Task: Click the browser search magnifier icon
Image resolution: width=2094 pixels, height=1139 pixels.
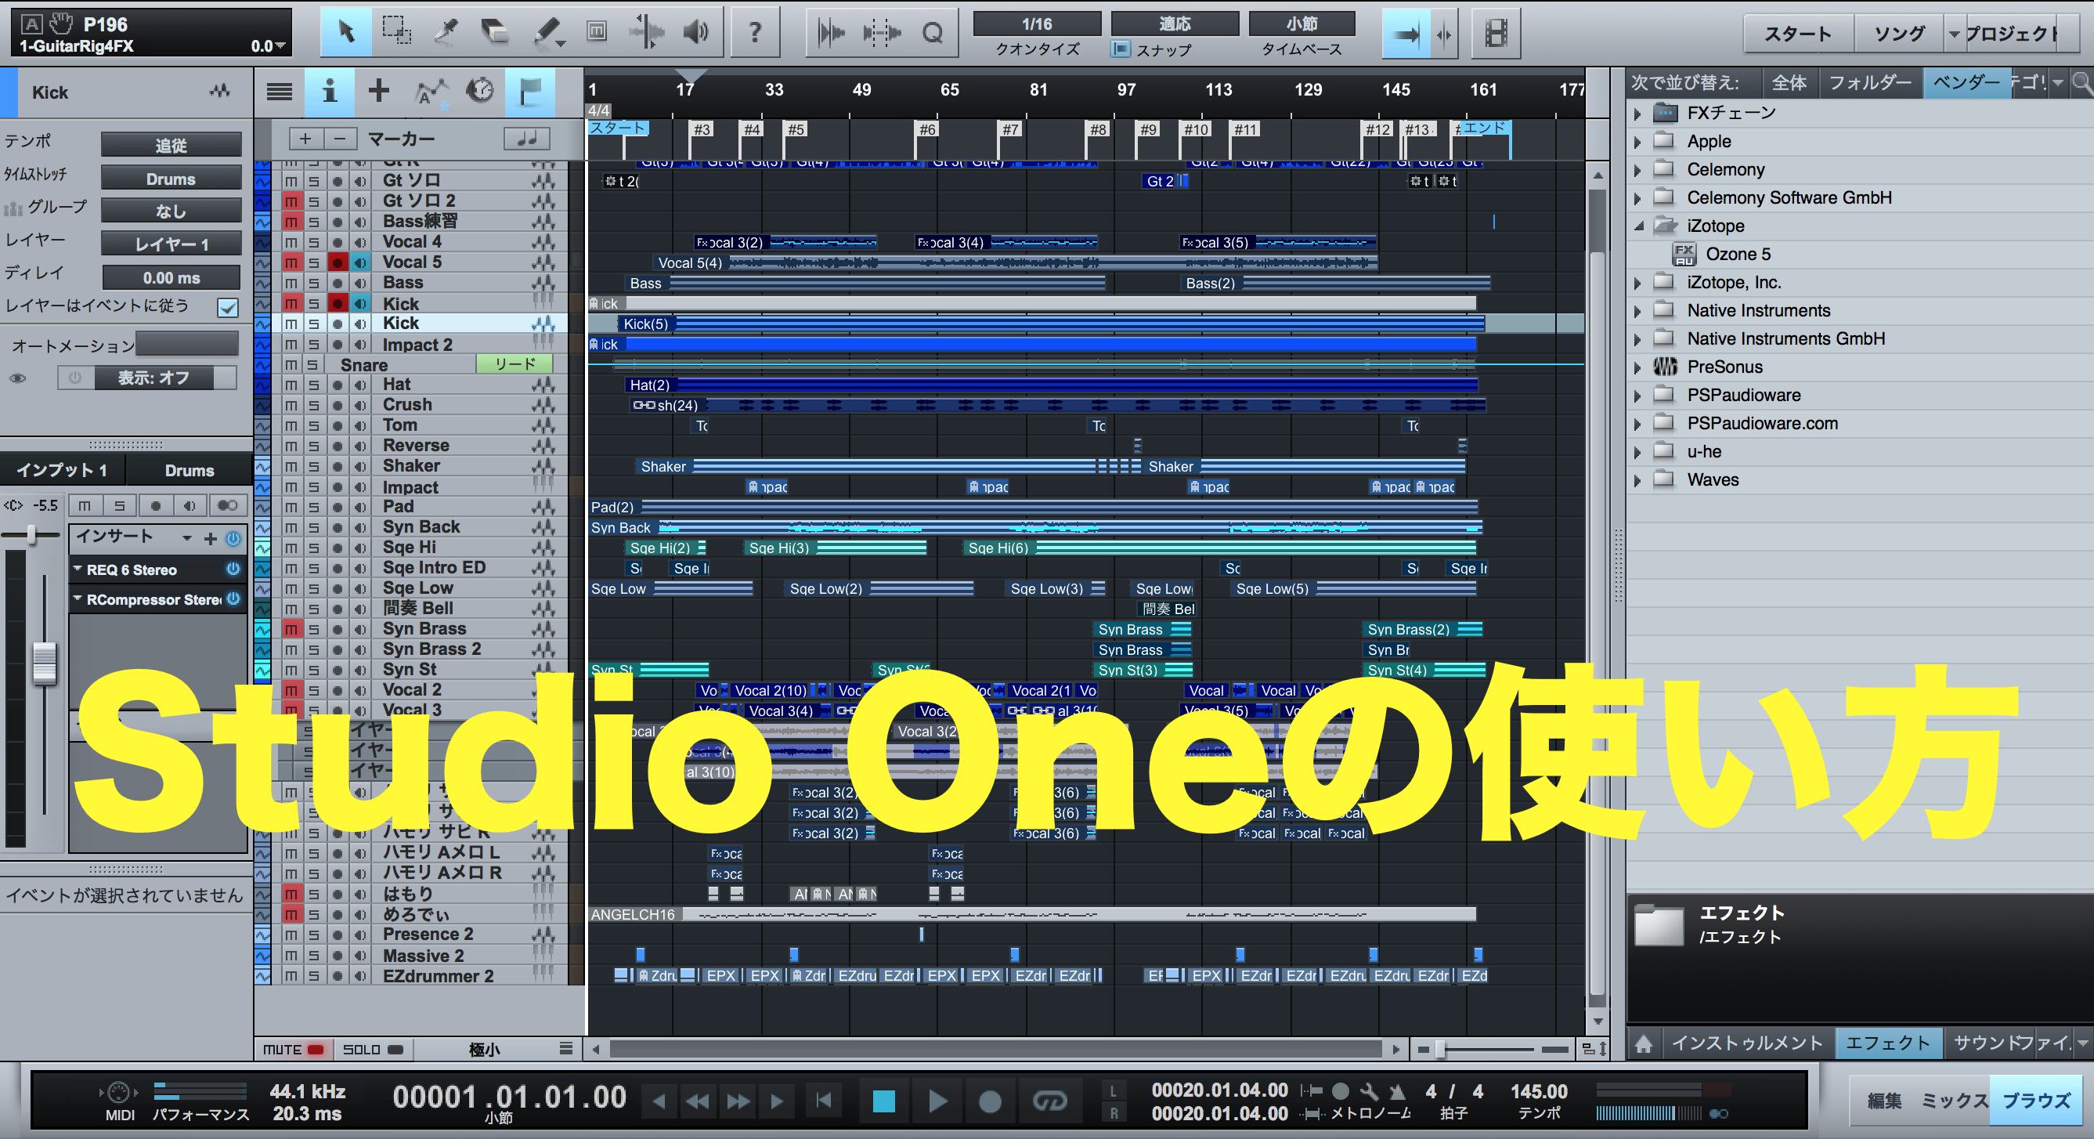Action: coord(2081,82)
